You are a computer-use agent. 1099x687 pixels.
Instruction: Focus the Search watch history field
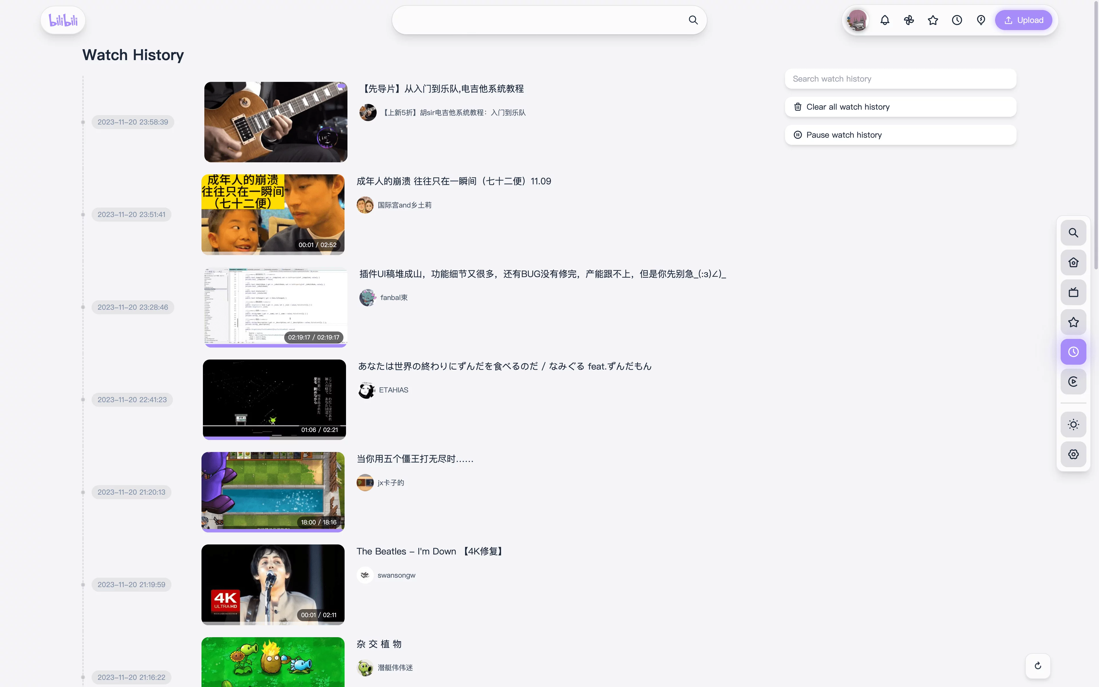(900, 79)
